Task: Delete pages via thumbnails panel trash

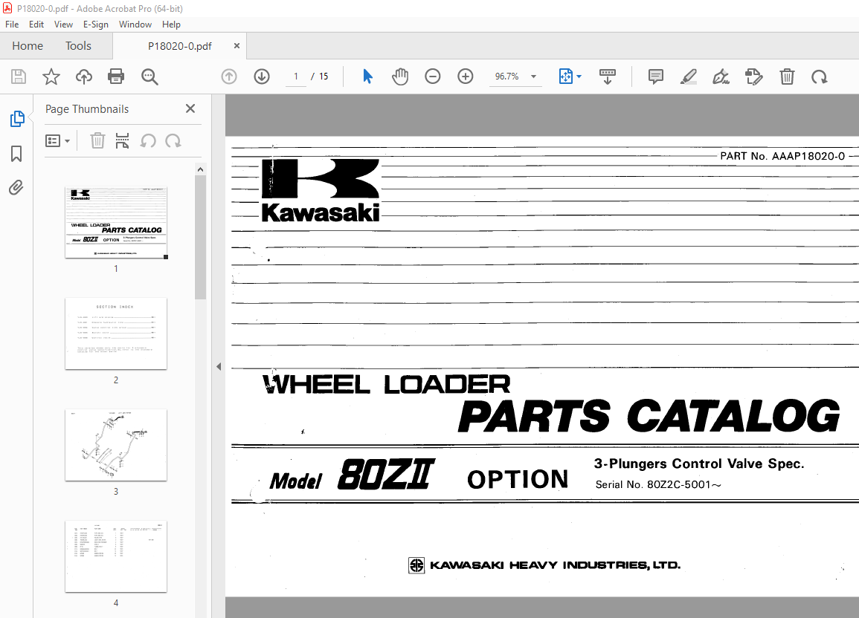Action: 97,141
